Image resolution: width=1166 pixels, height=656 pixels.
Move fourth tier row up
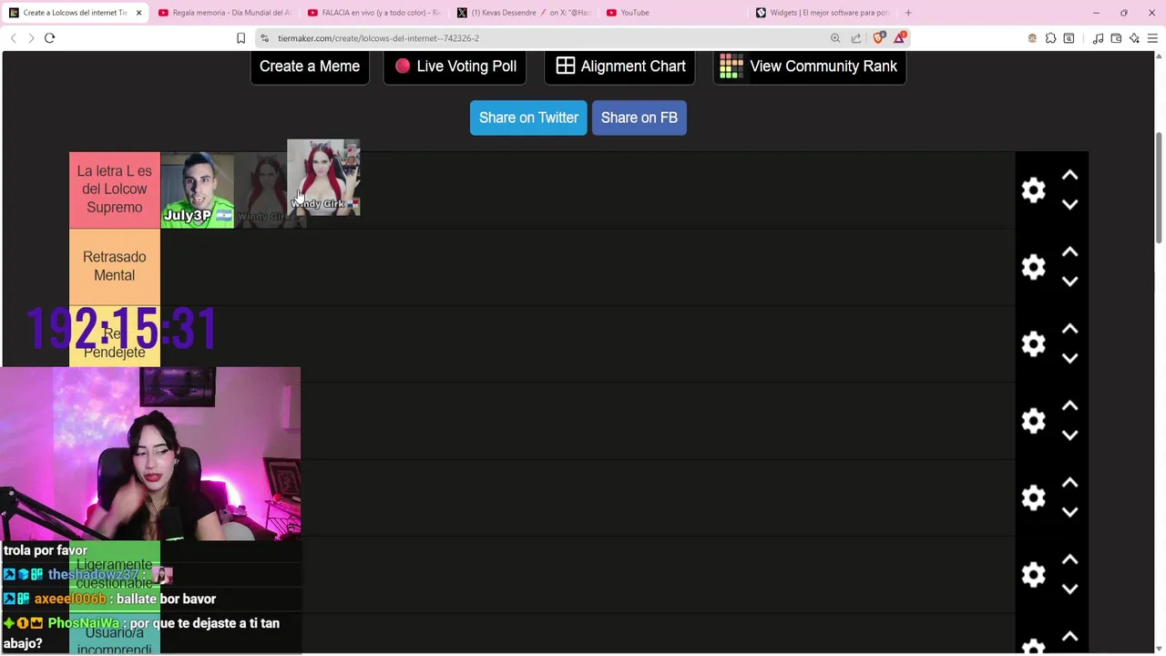click(1069, 405)
